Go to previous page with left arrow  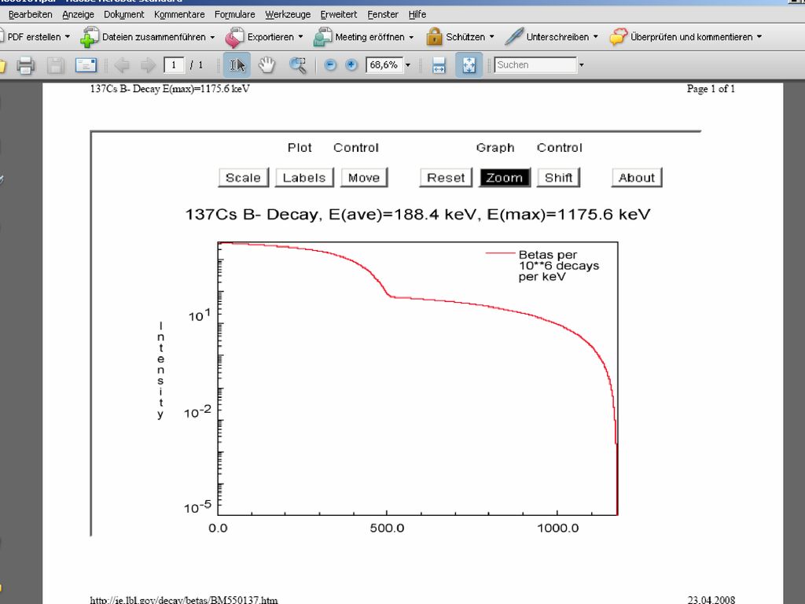click(122, 65)
